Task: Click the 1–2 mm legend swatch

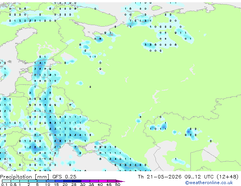Action: (24, 181)
